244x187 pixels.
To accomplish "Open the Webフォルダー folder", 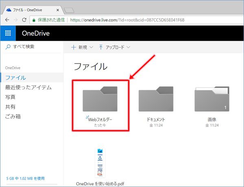I will [x=100, y=100].
